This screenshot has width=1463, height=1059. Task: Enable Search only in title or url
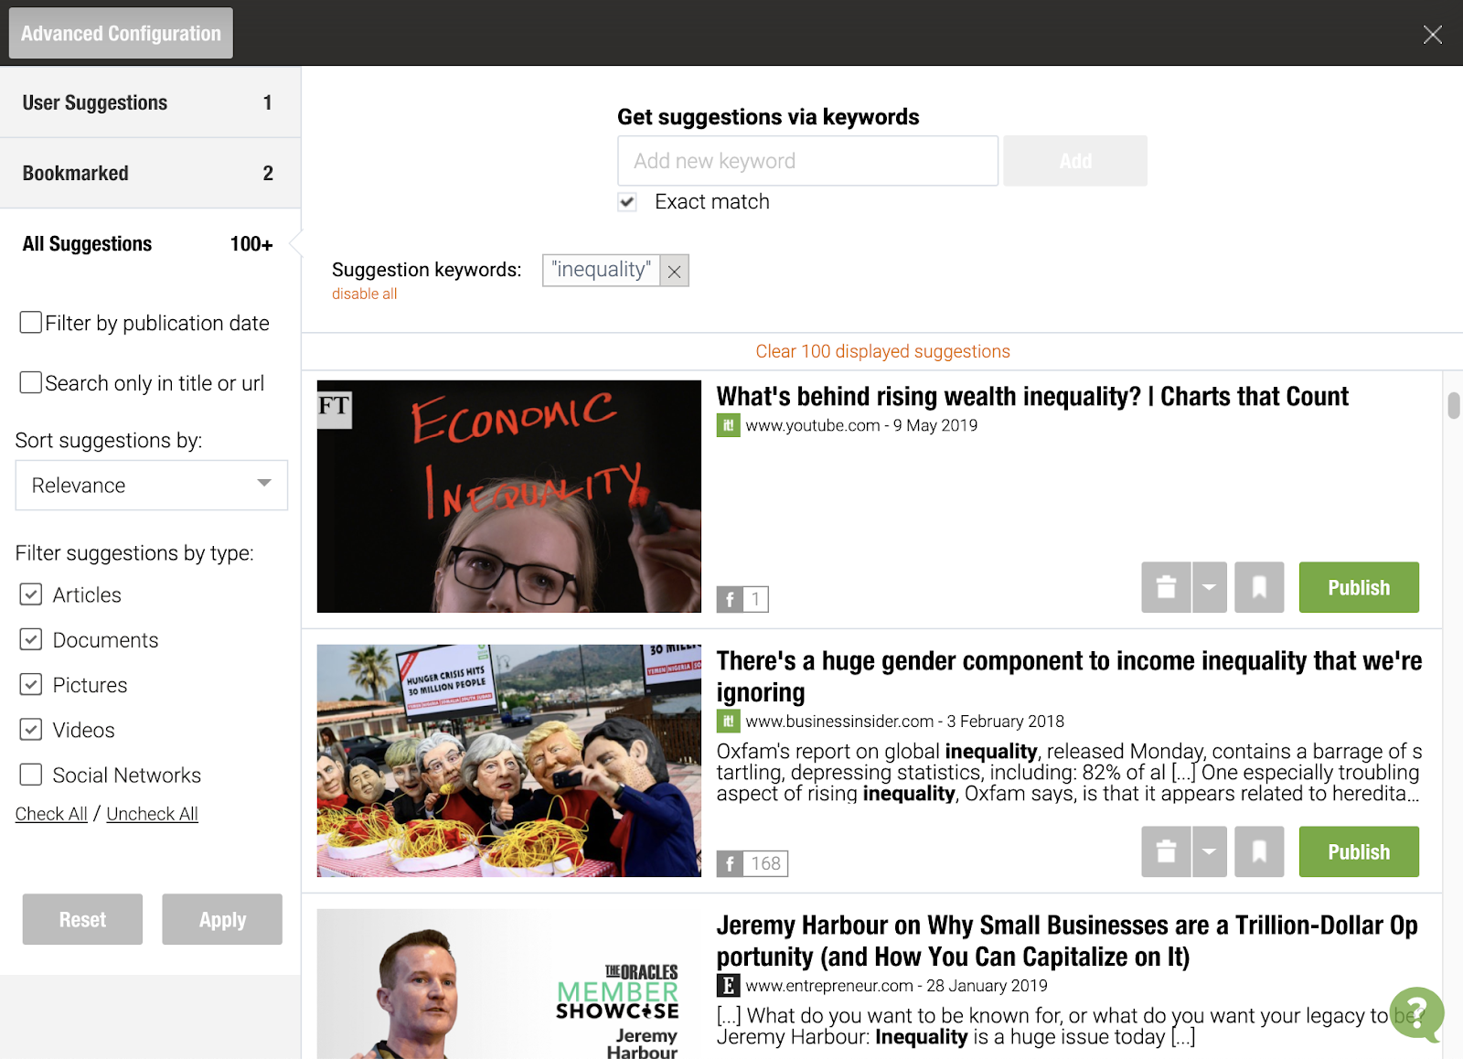click(31, 382)
